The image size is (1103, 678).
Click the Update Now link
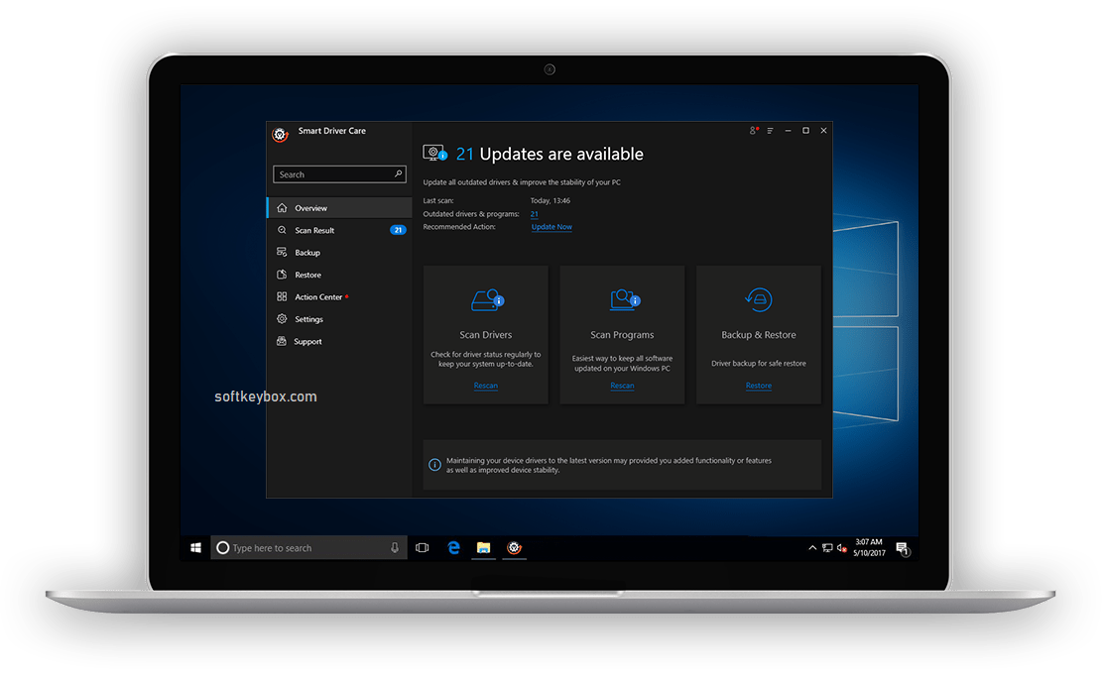click(x=551, y=226)
